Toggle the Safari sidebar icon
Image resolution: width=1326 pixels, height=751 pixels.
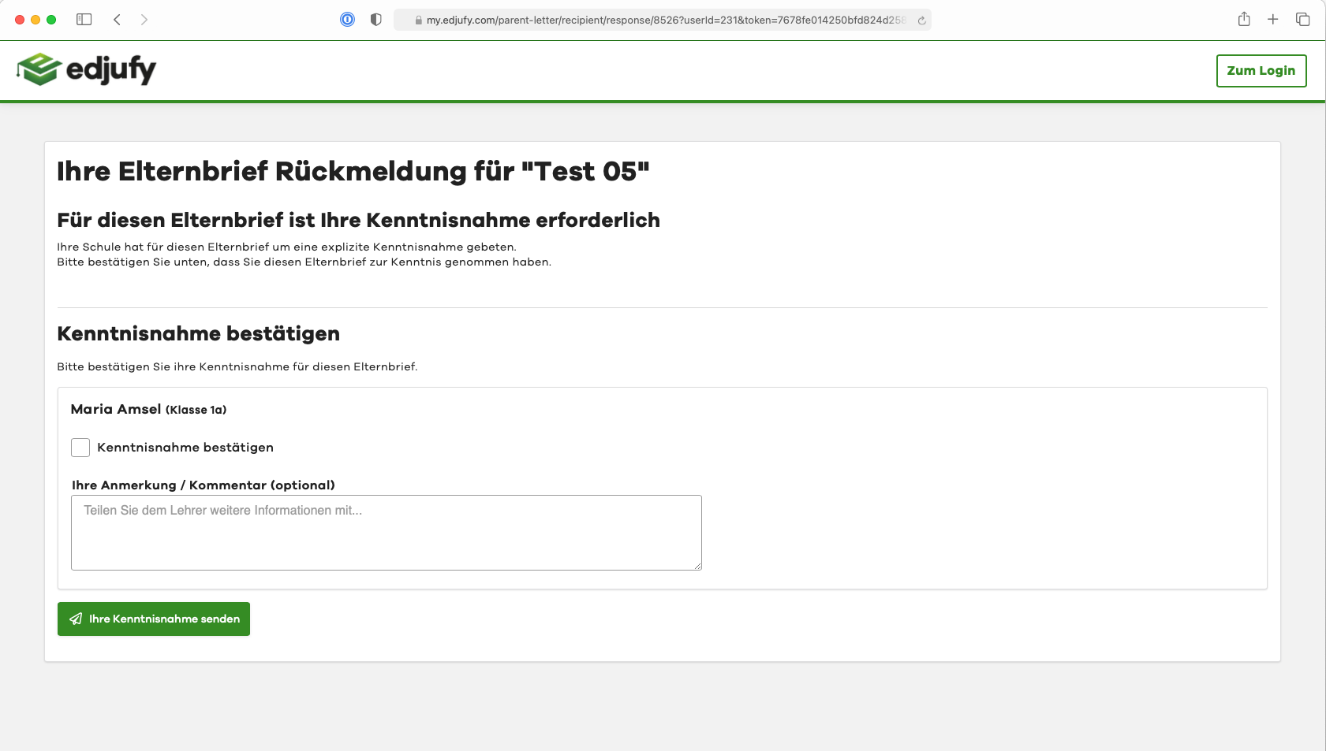click(x=84, y=20)
